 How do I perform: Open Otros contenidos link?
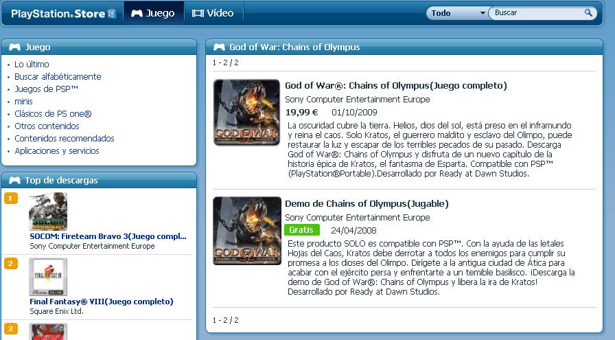coord(47,126)
